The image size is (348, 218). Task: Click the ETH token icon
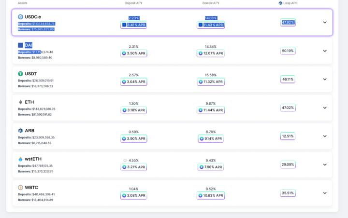(20, 102)
